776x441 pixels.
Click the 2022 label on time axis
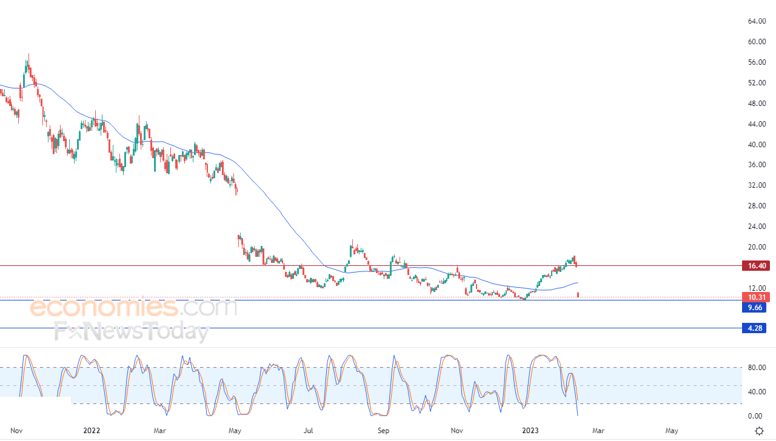[92, 431]
